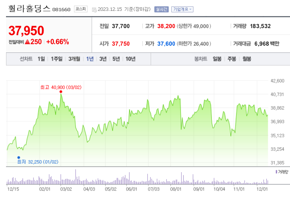Click the +0.66% change value
Screen dimensions: 290x198
[57, 42]
